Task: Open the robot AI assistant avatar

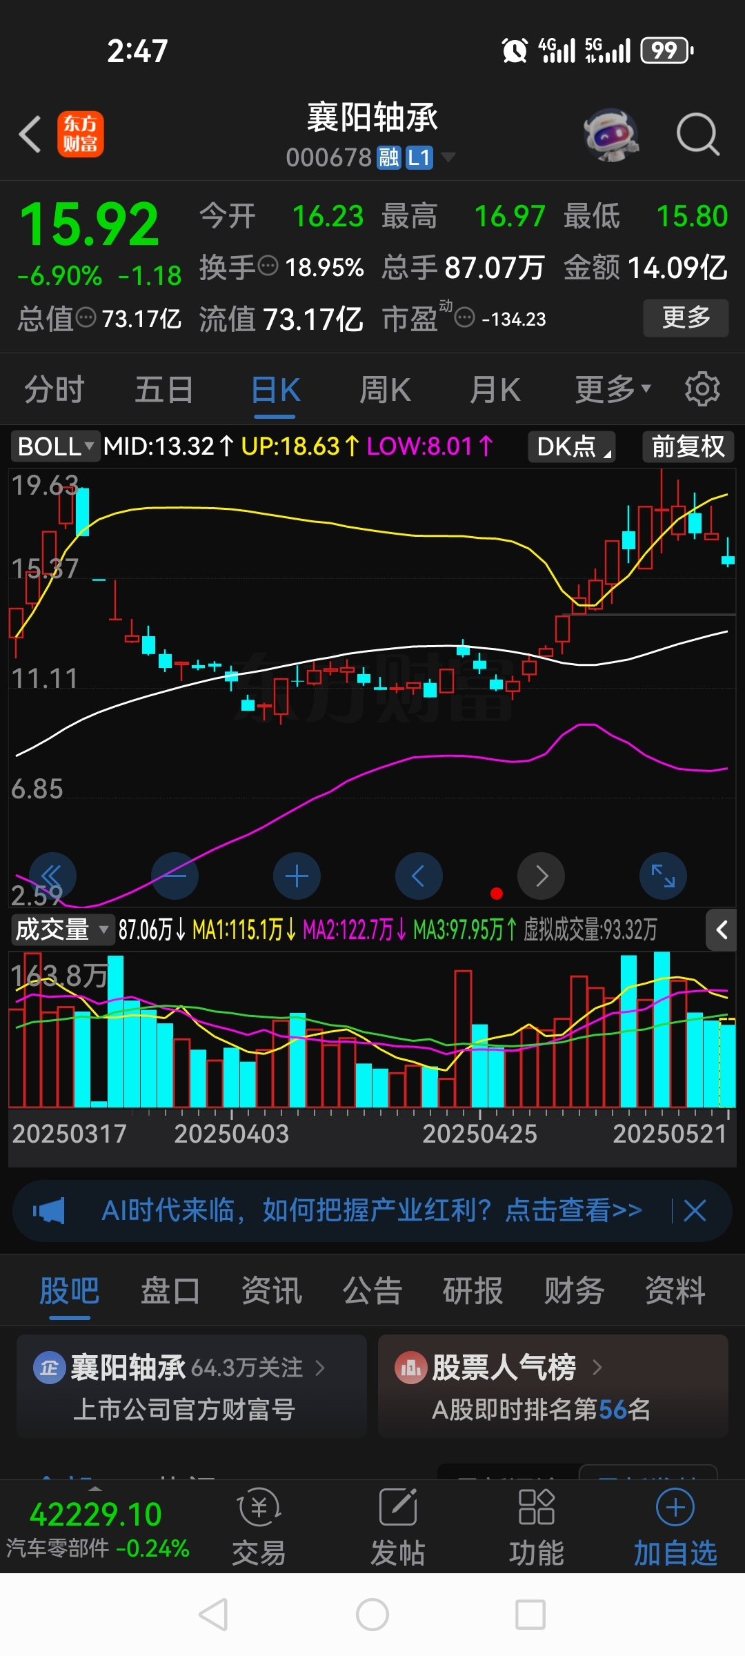Action: pyautogui.click(x=611, y=134)
